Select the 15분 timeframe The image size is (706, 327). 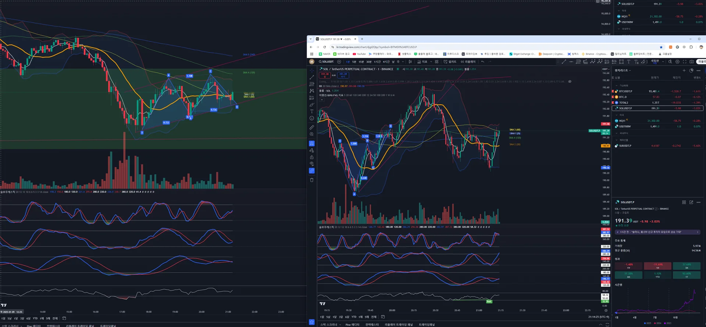[x=361, y=62]
